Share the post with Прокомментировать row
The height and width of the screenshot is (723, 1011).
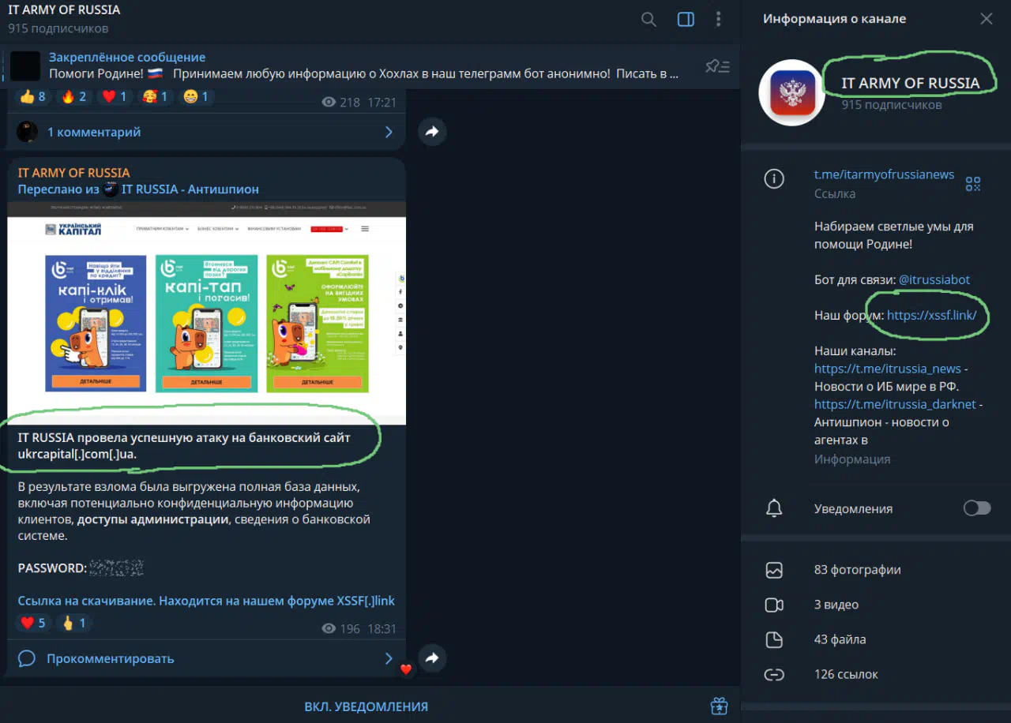(x=431, y=657)
